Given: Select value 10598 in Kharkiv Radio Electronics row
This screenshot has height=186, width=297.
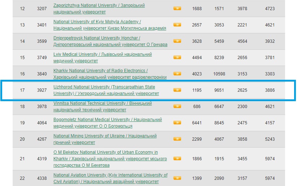Looking at the screenshot, I should click(x=219, y=74).
